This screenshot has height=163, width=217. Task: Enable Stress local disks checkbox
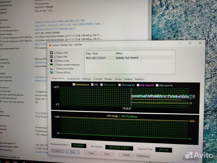[56, 69]
